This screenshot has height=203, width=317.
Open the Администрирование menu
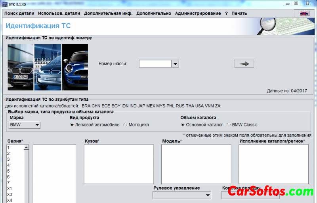[x=198, y=13]
